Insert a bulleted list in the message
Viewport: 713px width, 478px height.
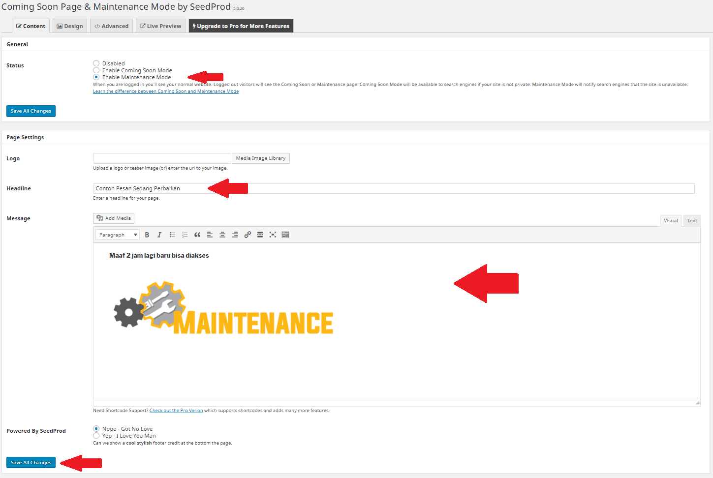[x=172, y=235]
